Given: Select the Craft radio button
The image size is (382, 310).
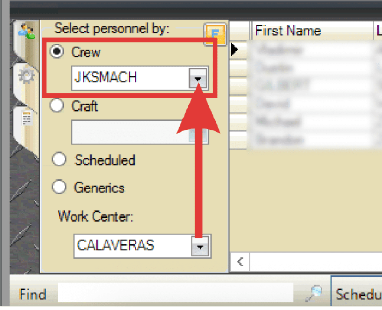Looking at the screenshot, I should pyautogui.click(x=57, y=106).
